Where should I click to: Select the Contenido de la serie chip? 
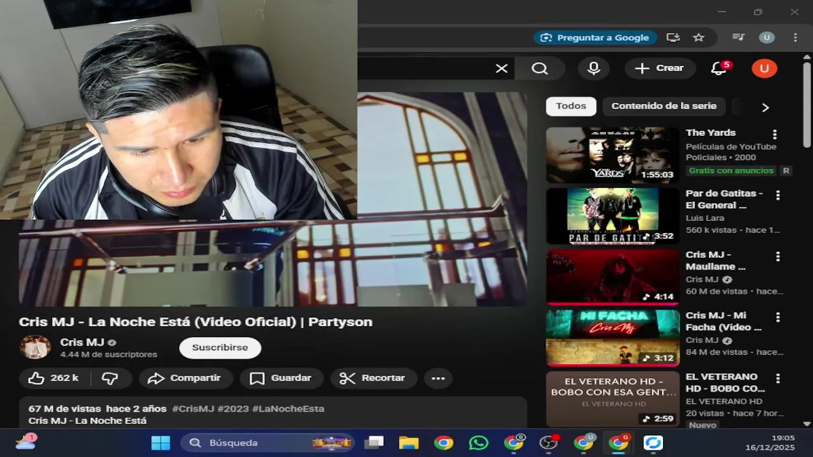tap(664, 106)
